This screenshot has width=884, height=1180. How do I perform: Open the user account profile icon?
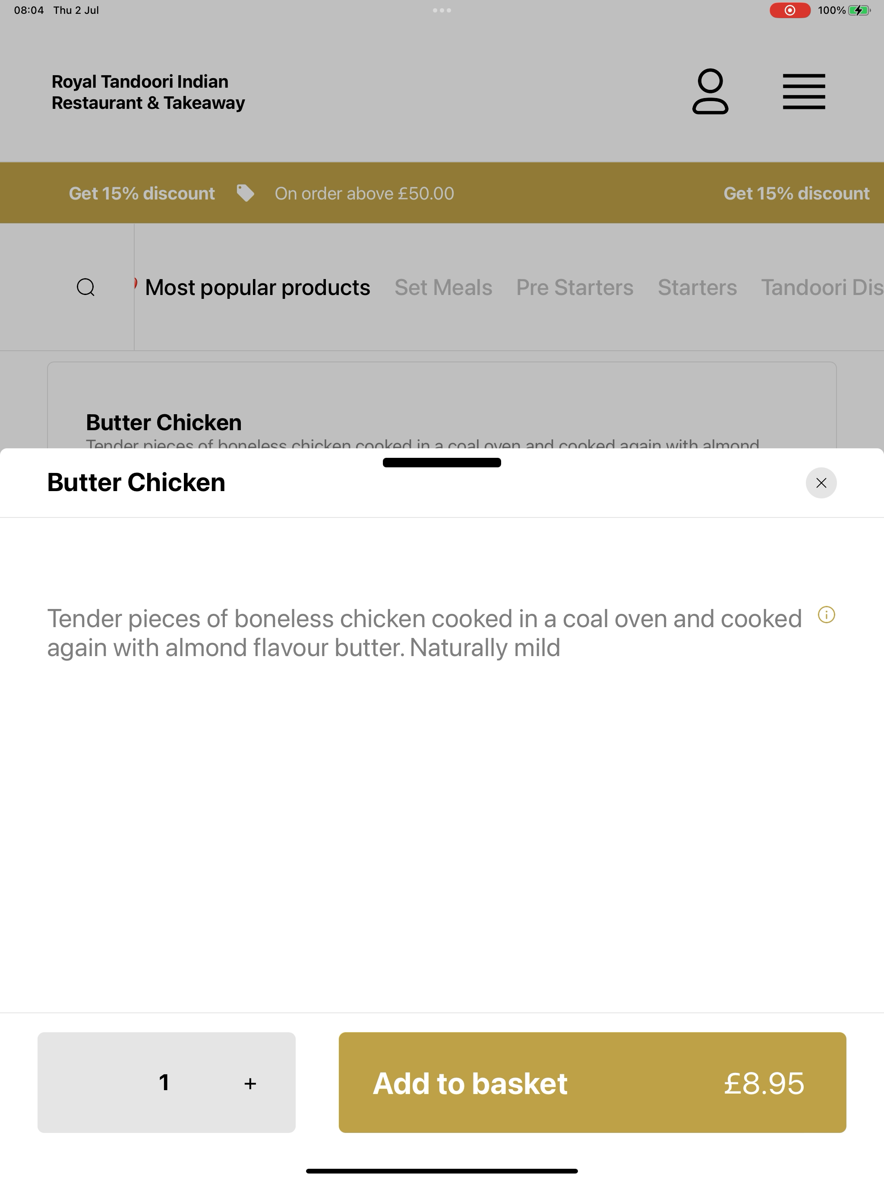coord(710,91)
